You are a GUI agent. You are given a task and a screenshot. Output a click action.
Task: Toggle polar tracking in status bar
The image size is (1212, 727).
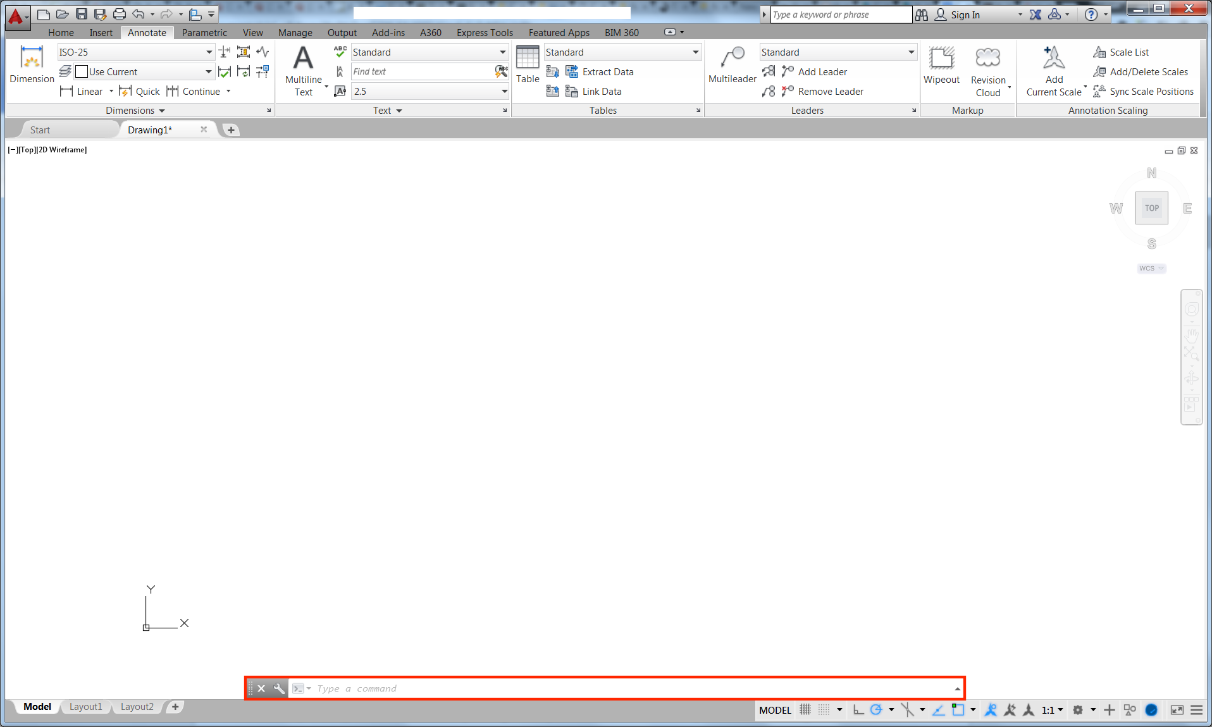[876, 710]
